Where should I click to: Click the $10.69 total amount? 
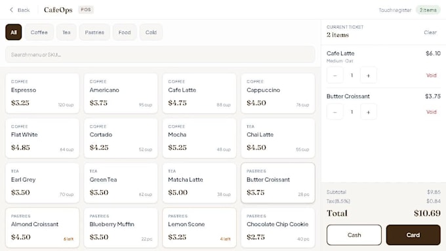pyautogui.click(x=427, y=213)
